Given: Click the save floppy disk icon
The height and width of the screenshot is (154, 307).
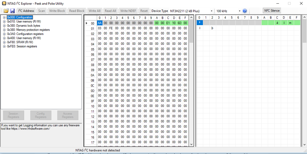Looking at the screenshot, I should point(13,11).
